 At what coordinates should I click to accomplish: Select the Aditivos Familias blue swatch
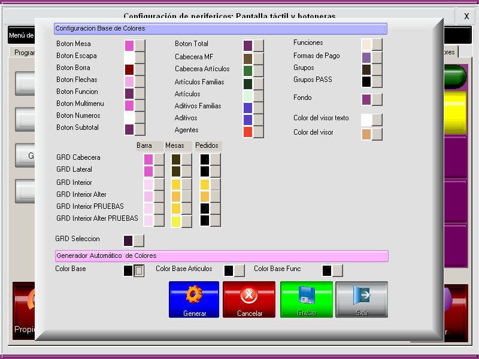(248, 108)
